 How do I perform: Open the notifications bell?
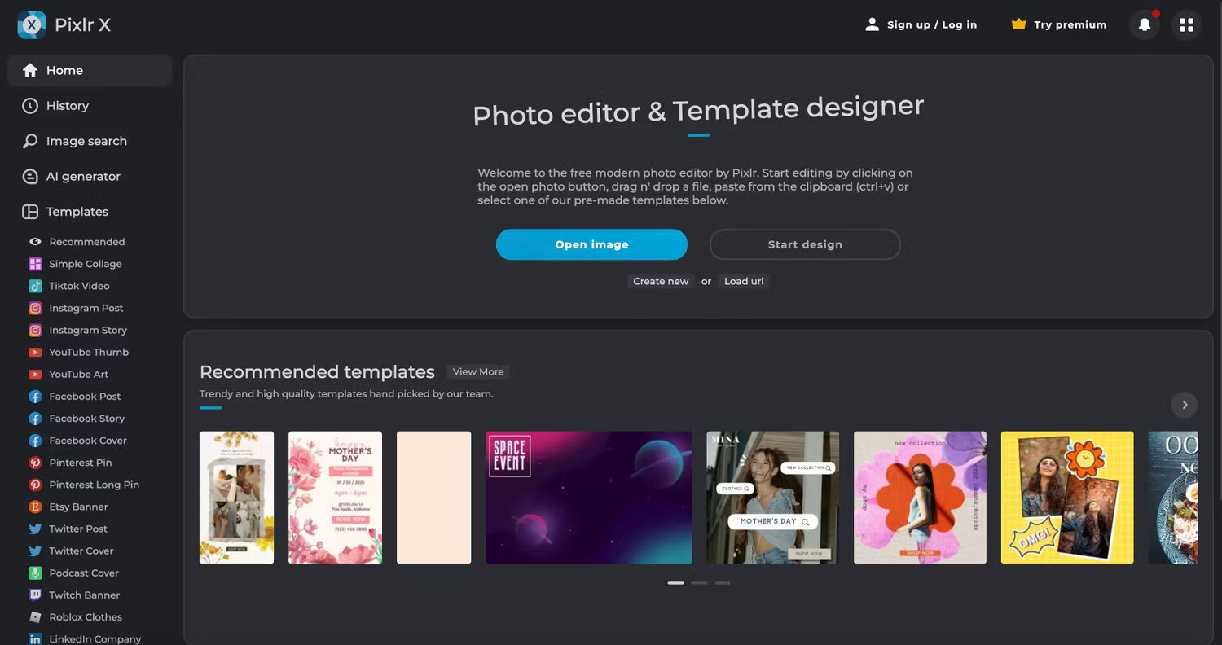(1144, 24)
